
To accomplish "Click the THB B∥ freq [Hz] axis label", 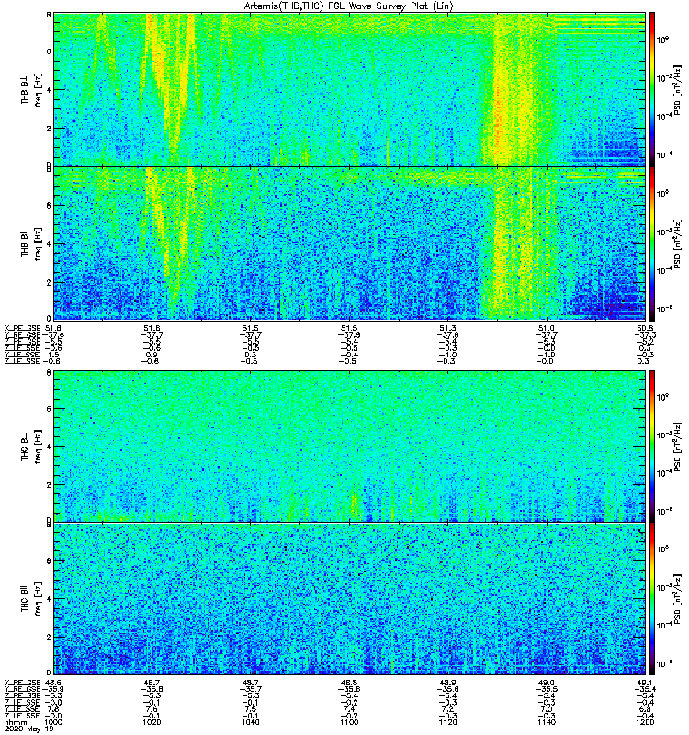I will (31, 243).
